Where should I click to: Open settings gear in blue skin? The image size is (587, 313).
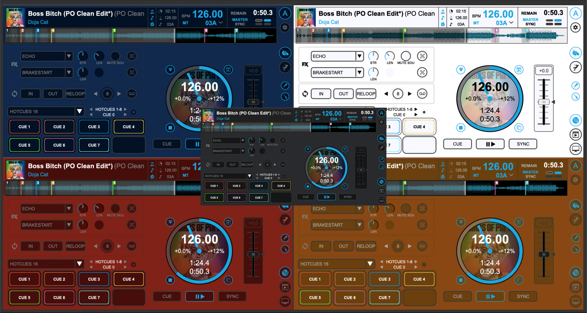coord(285,27)
